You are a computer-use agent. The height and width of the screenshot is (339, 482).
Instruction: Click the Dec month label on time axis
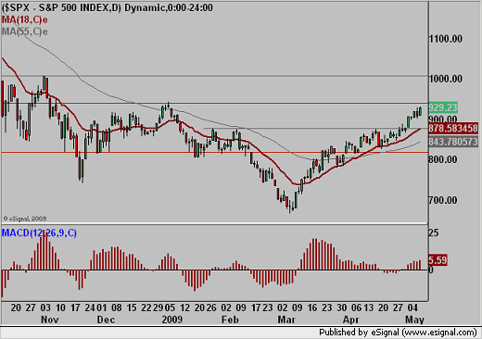[x=106, y=320]
